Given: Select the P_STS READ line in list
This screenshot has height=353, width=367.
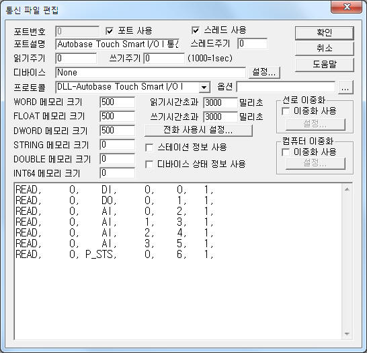Looking at the screenshot, I should (x=115, y=255).
